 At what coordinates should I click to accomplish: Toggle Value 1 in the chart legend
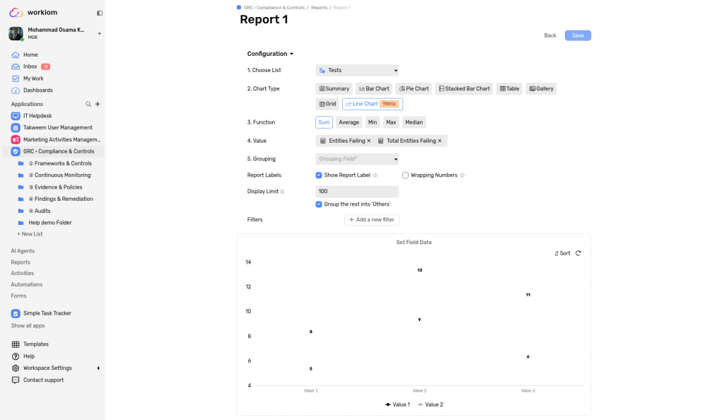click(x=397, y=404)
